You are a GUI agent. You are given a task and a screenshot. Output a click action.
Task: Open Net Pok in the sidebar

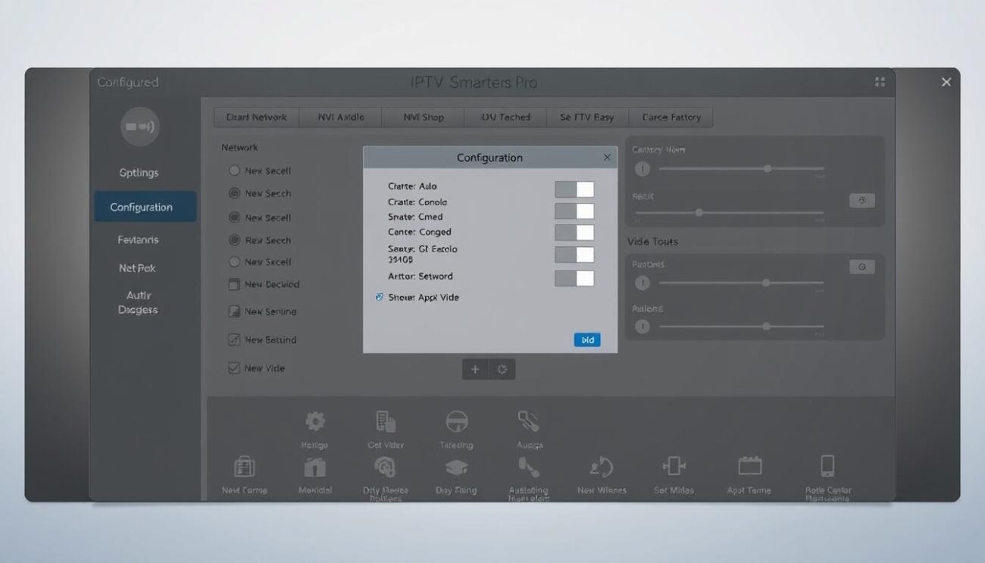(x=137, y=268)
